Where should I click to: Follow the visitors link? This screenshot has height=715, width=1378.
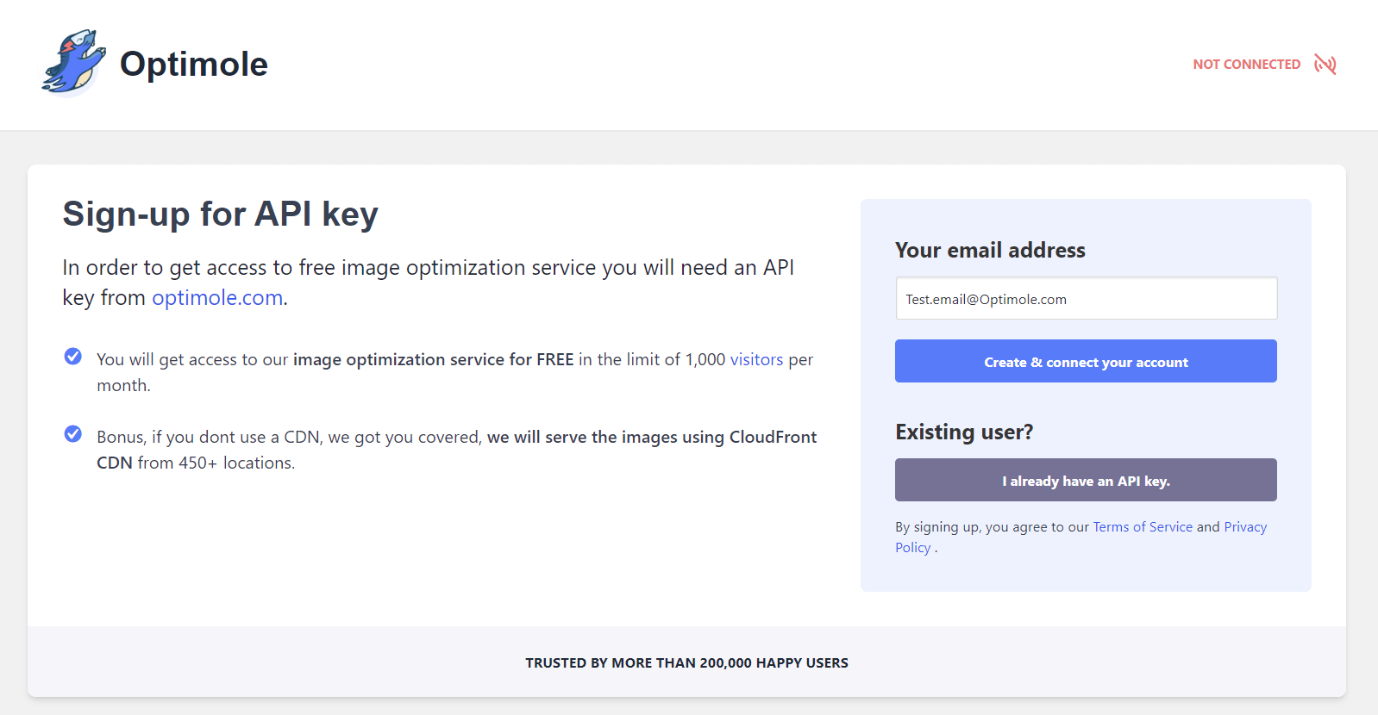(756, 360)
